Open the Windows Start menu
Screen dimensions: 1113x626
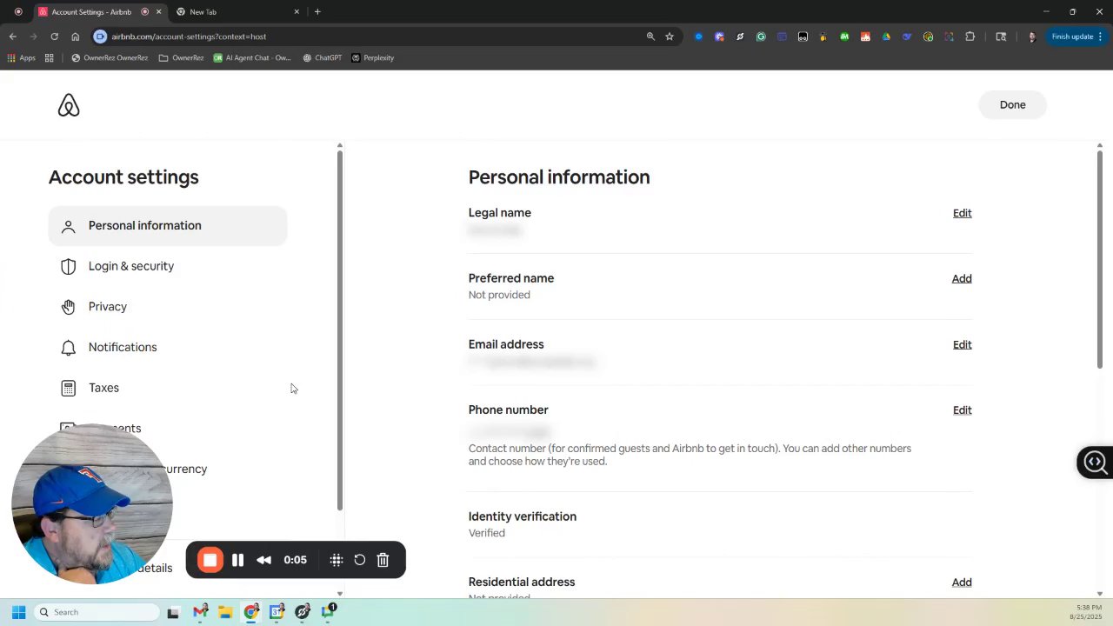click(x=18, y=612)
